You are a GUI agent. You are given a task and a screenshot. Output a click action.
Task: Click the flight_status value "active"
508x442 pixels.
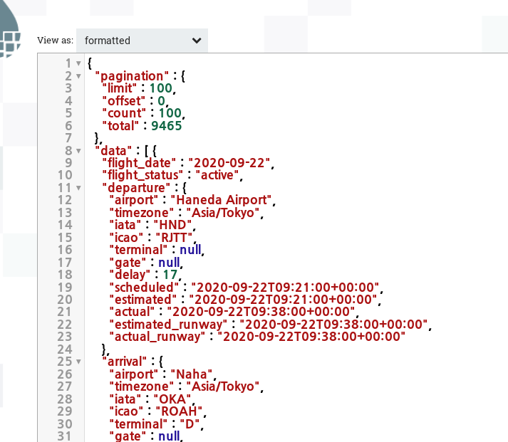[x=217, y=175]
